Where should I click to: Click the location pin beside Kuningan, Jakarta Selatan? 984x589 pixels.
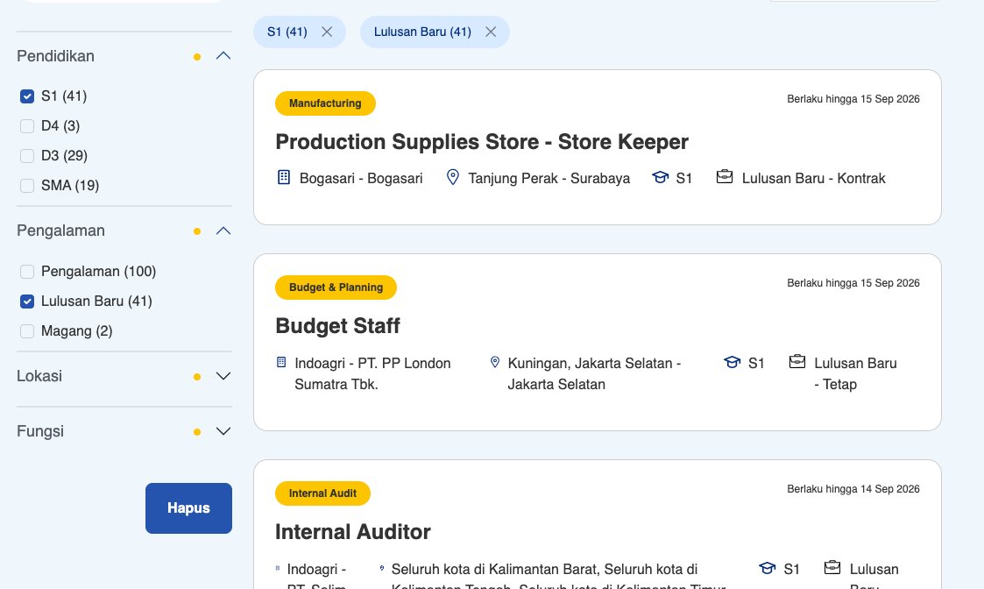pyautogui.click(x=494, y=362)
